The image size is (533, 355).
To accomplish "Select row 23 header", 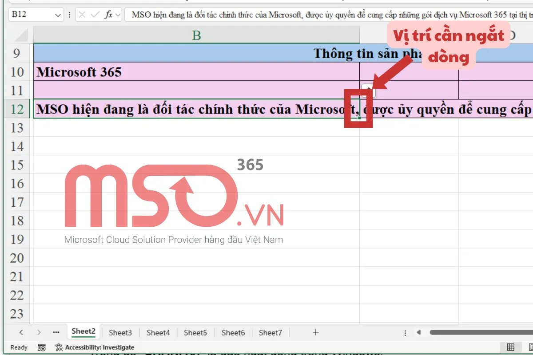I will pos(17,314).
